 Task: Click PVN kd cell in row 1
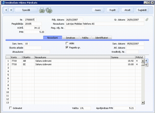(138, 61)
